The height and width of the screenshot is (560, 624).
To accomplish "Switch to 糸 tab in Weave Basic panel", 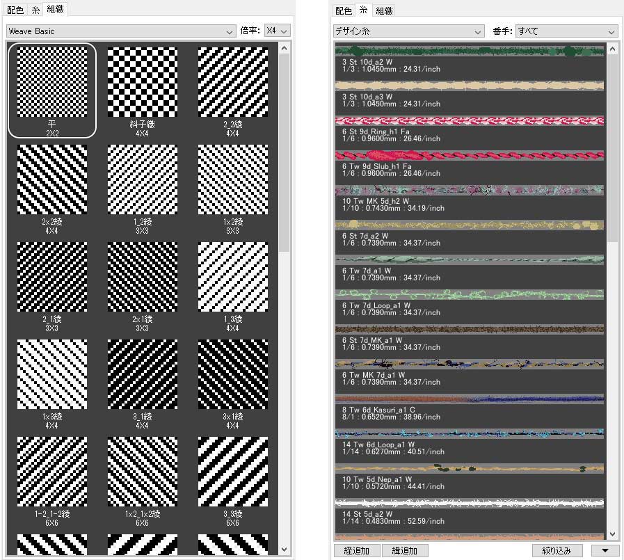I will pyautogui.click(x=35, y=10).
